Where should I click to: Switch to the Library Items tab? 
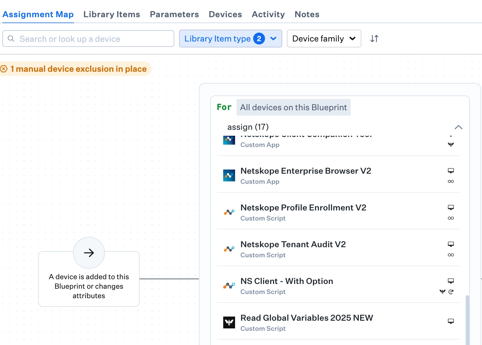pyautogui.click(x=111, y=14)
